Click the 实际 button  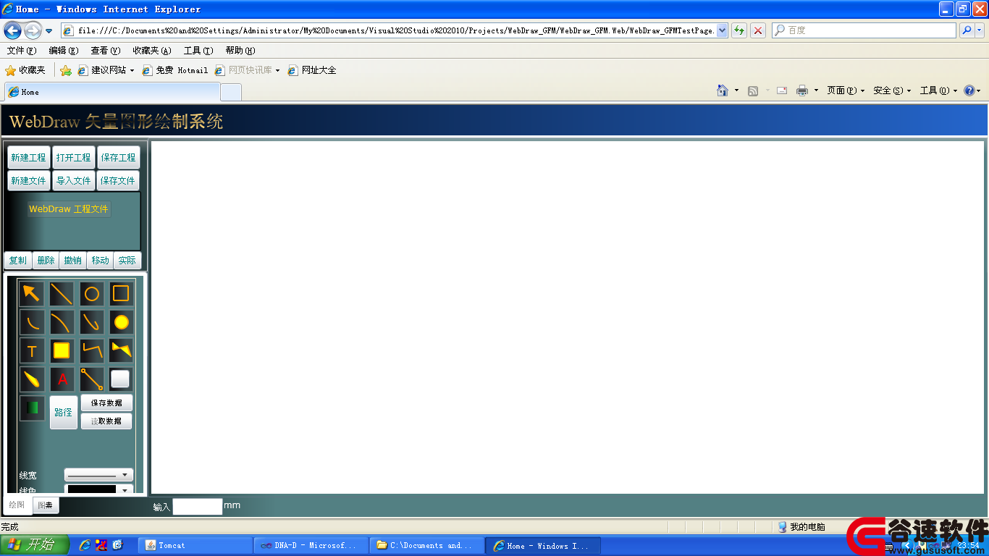click(127, 261)
